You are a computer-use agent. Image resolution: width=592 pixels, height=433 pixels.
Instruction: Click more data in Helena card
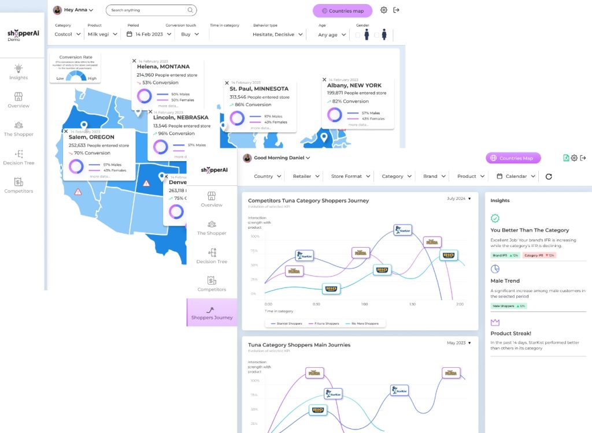pyautogui.click(x=168, y=106)
